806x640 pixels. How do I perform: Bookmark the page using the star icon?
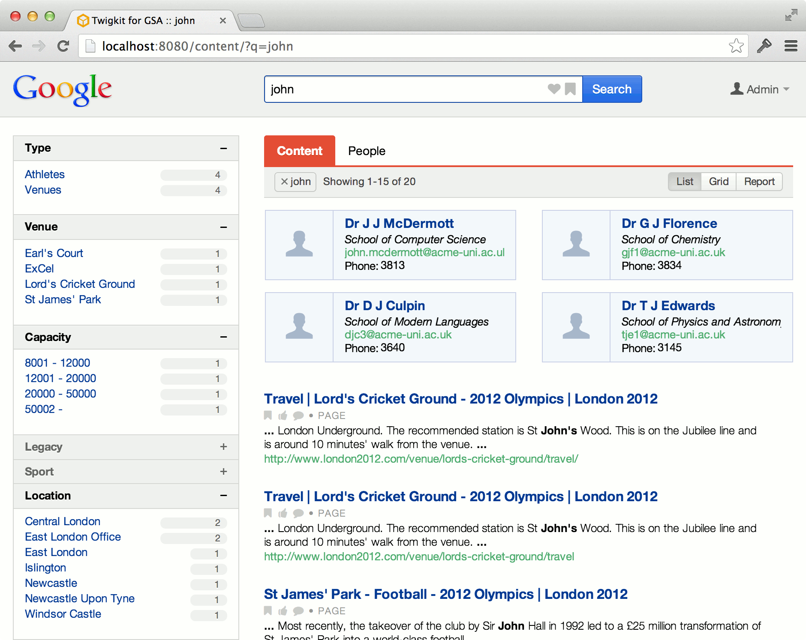[736, 46]
